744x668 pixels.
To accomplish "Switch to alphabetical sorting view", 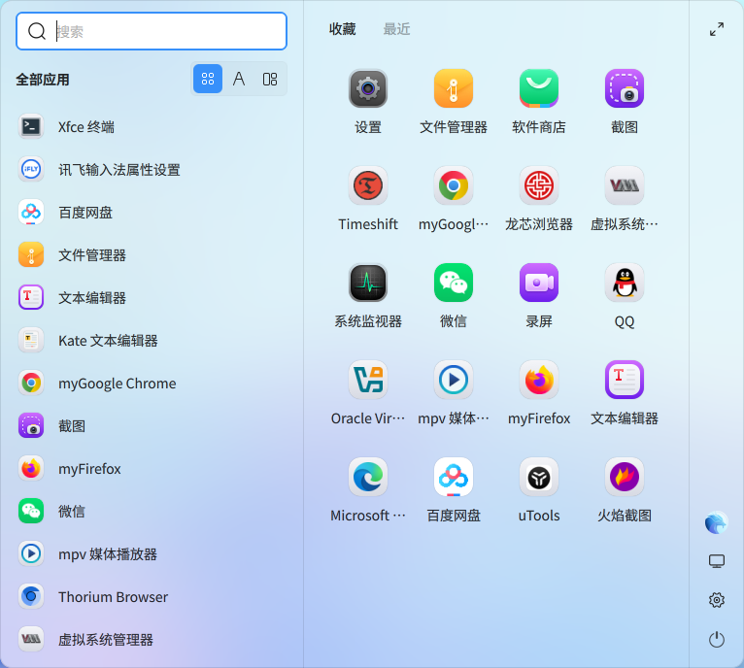I will 239,79.
